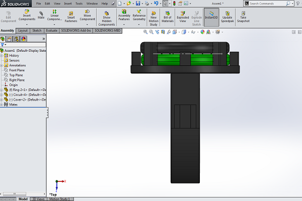The image size is (302, 201).
Task: Open Insert Components dropdown arrow
Action: (x=27, y=25)
